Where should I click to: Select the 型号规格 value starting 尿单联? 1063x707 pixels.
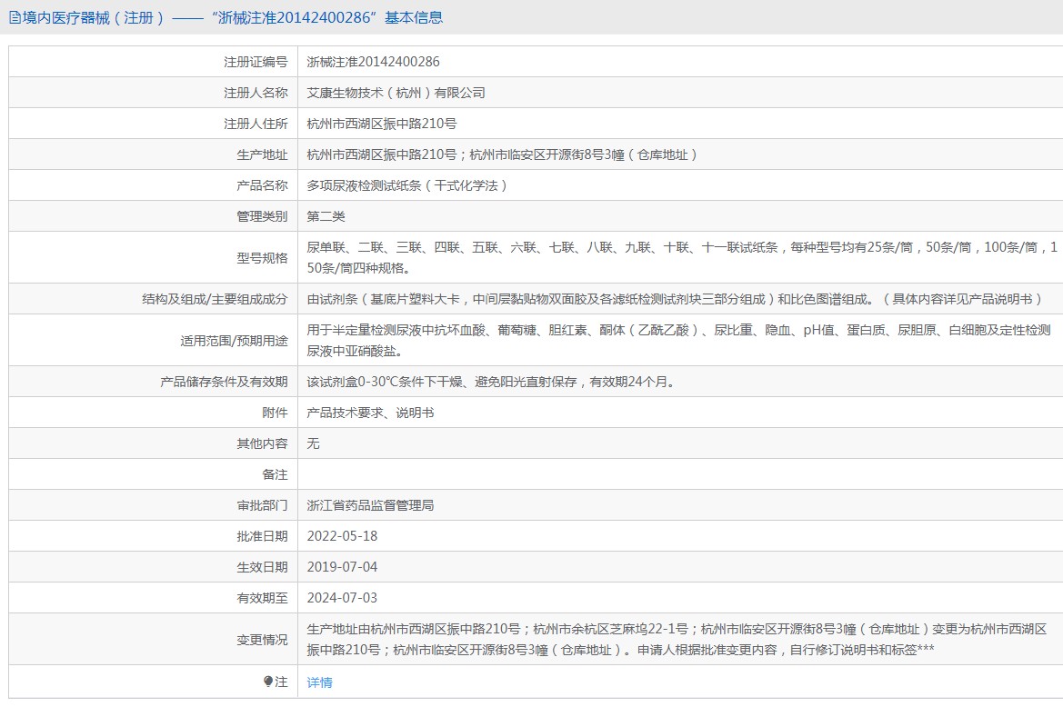tap(682, 257)
